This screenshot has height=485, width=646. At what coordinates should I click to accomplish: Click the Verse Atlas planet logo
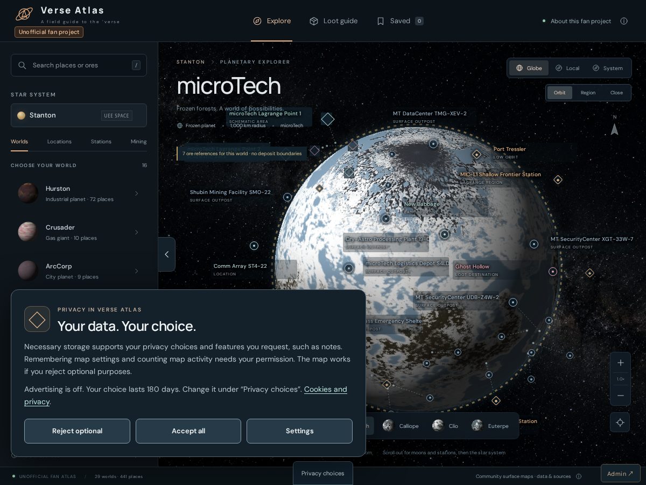(24, 14)
